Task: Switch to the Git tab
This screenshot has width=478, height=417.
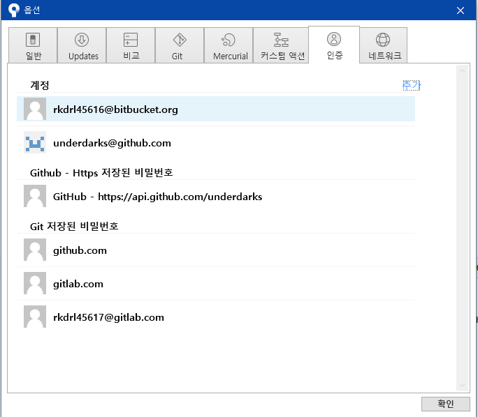Action: tap(180, 45)
